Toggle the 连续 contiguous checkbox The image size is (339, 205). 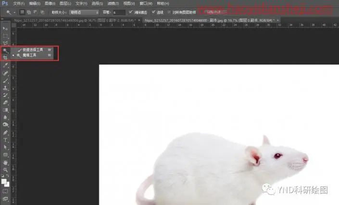[153, 12]
